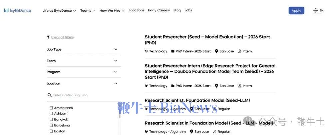The image size is (335, 135).
Task: Clear all filters link
Action: (x=62, y=37)
